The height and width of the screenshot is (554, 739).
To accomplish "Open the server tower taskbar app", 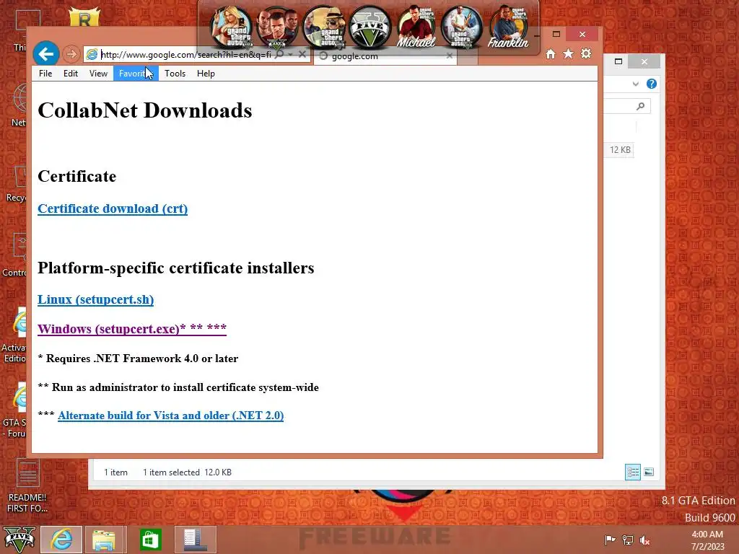I will point(195,540).
